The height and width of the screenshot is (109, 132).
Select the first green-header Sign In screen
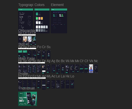click(20, 55)
